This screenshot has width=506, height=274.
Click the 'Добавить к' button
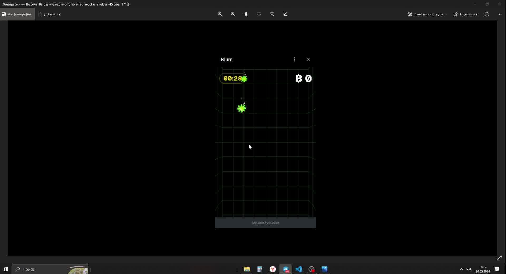(49, 14)
